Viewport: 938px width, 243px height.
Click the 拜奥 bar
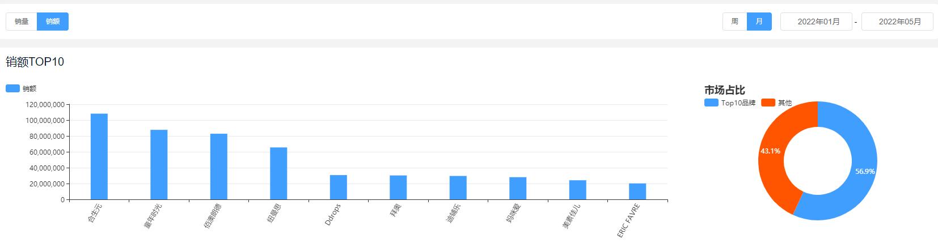pos(398,187)
